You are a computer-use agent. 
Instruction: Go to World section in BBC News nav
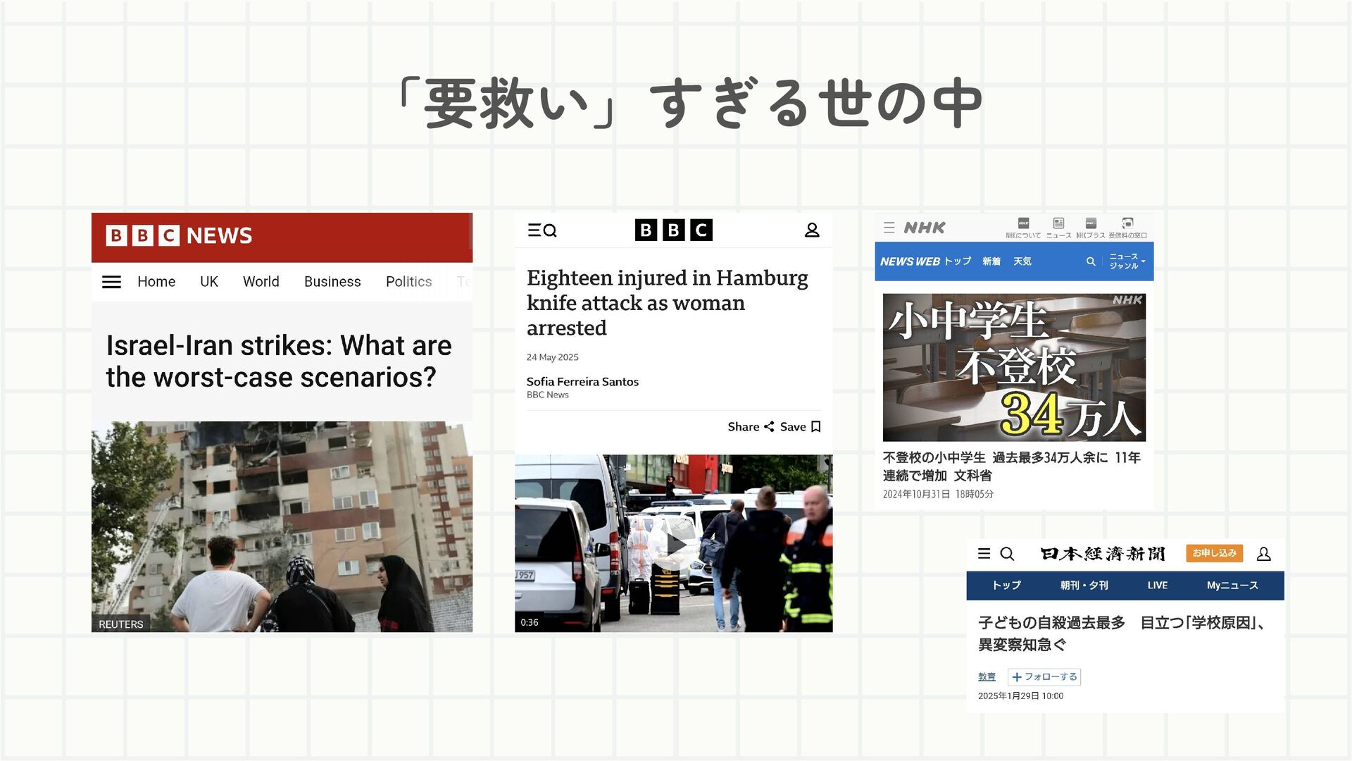point(261,282)
